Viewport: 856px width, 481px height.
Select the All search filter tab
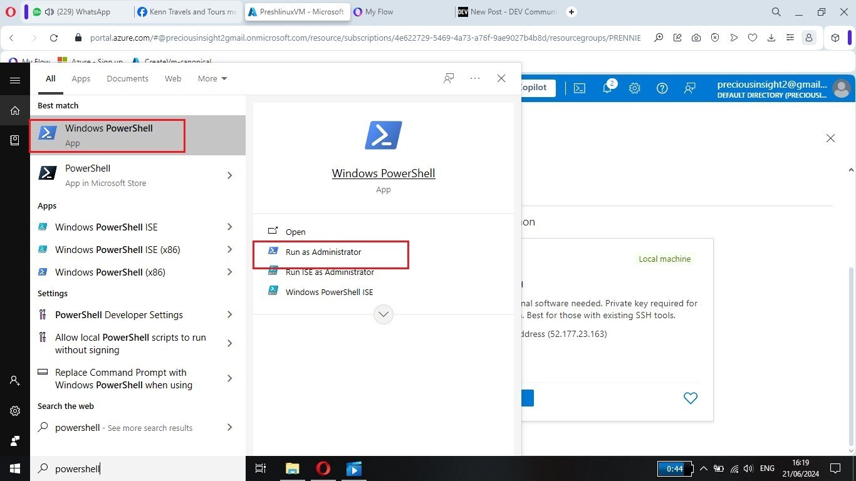coord(50,79)
